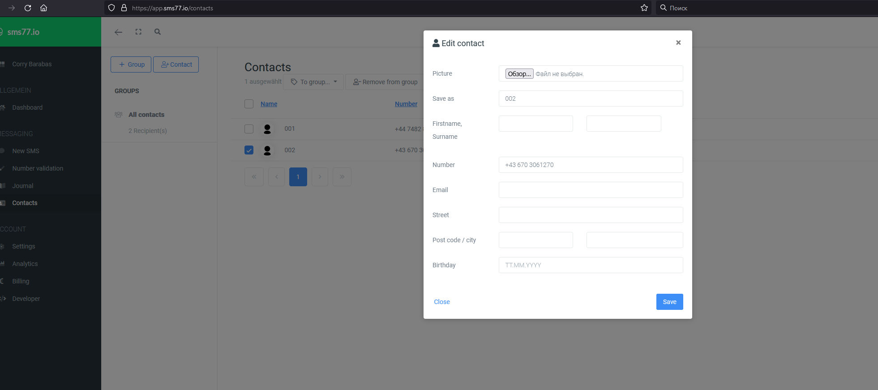Open Dashboard in the sidebar
This screenshot has width=878, height=390.
(x=27, y=107)
